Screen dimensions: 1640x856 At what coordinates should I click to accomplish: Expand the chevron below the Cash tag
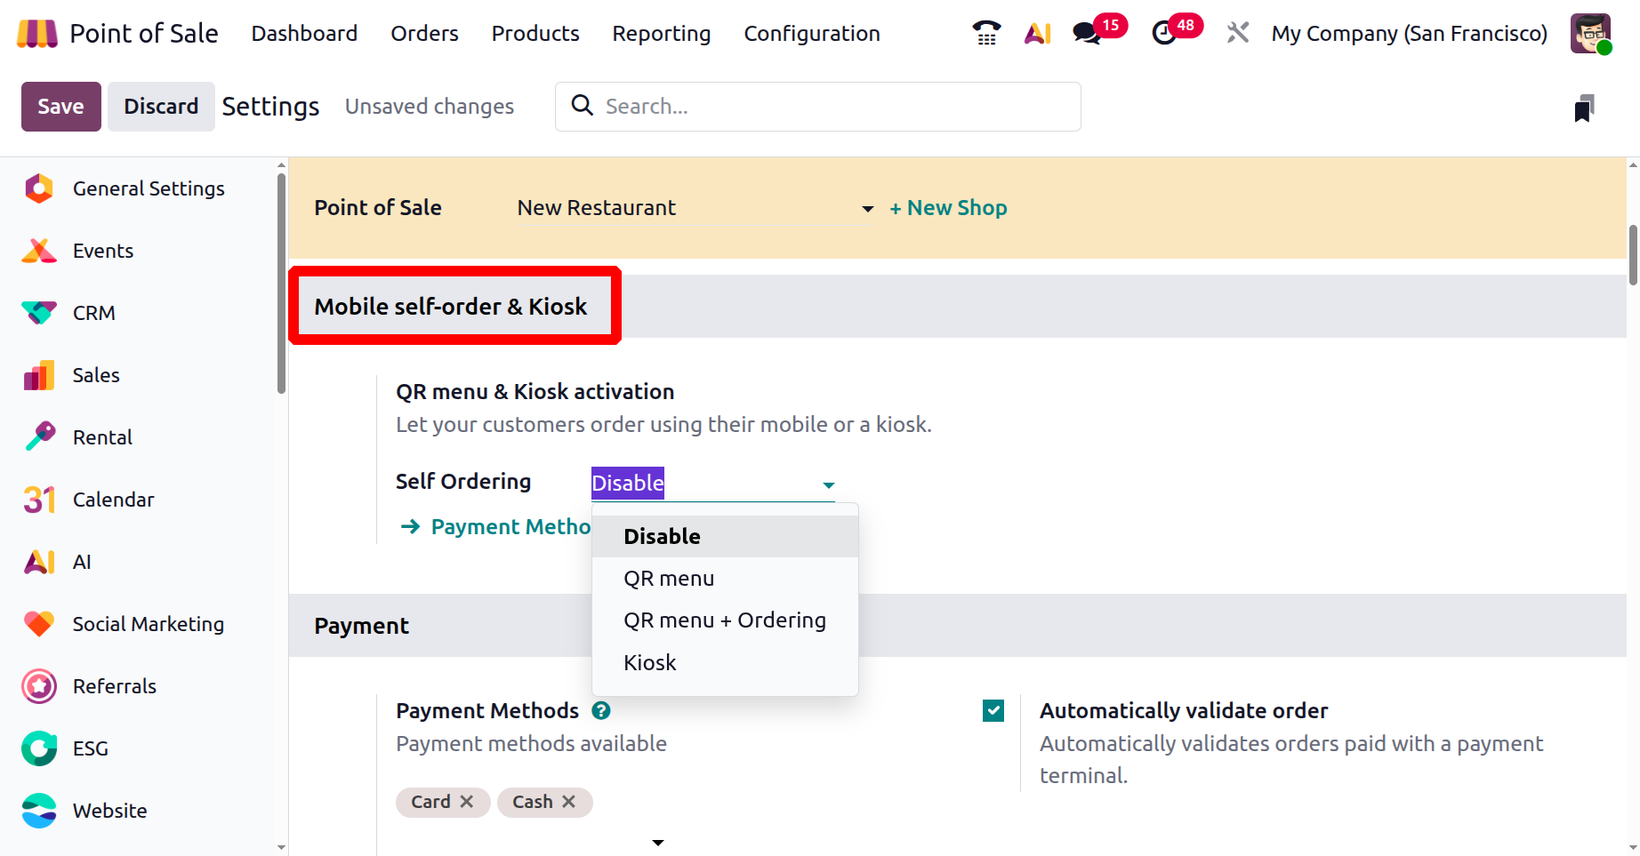coord(658,842)
